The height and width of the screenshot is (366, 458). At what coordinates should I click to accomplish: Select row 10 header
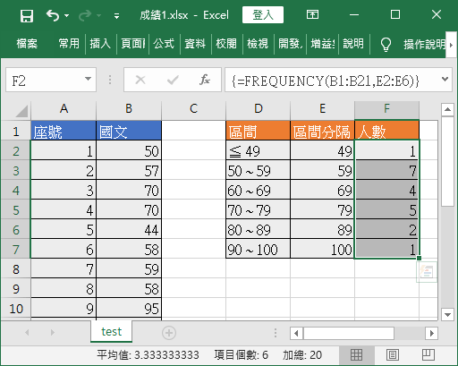point(15,309)
